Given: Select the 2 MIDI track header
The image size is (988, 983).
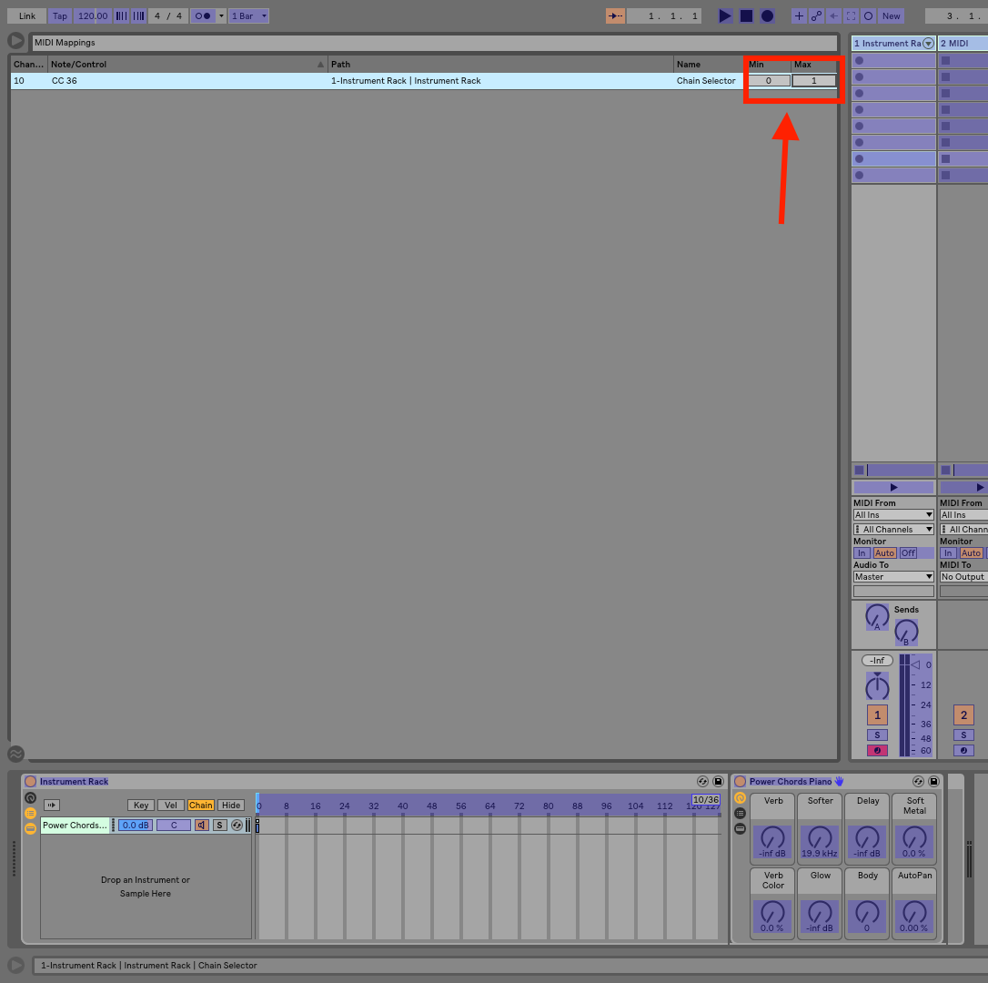Looking at the screenshot, I should point(963,43).
